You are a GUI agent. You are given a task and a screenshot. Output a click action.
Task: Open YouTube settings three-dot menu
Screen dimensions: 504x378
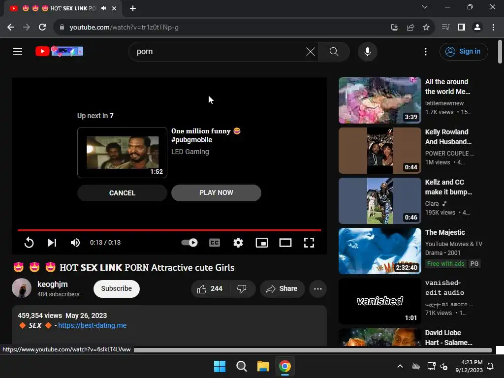426,51
